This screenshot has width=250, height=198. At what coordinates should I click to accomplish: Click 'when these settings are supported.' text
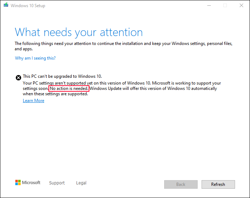tap(55, 94)
